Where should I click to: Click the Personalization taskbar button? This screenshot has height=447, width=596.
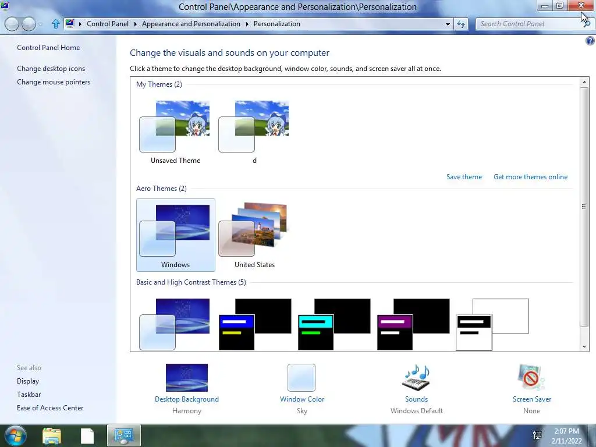pyautogui.click(x=124, y=435)
